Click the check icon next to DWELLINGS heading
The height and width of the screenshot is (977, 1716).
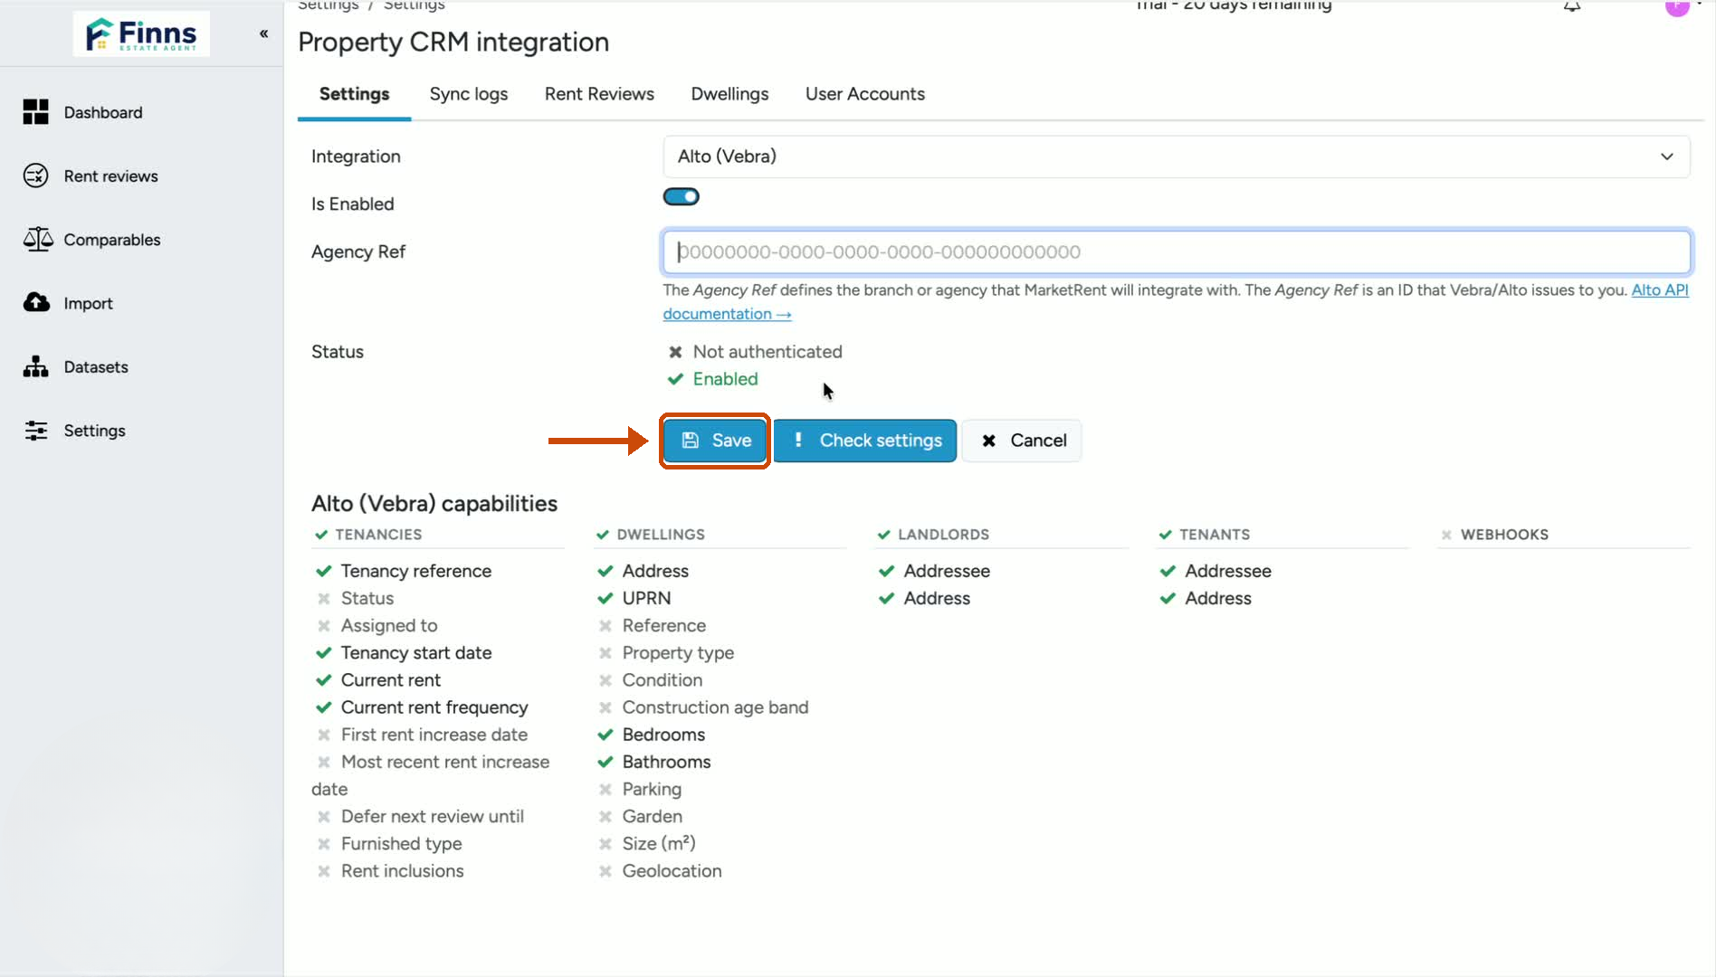[603, 535]
